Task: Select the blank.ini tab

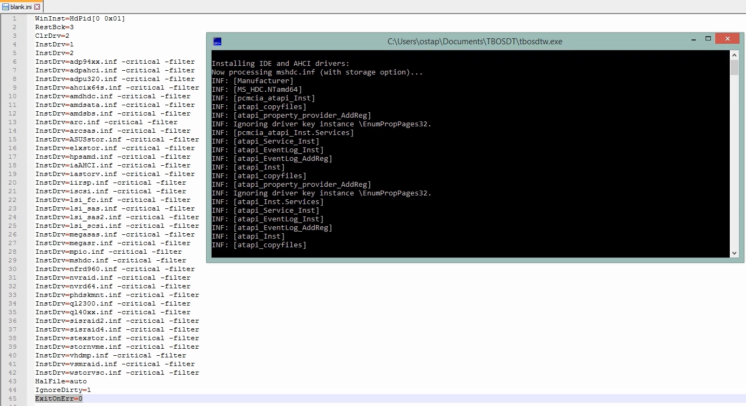Action: (21, 6)
